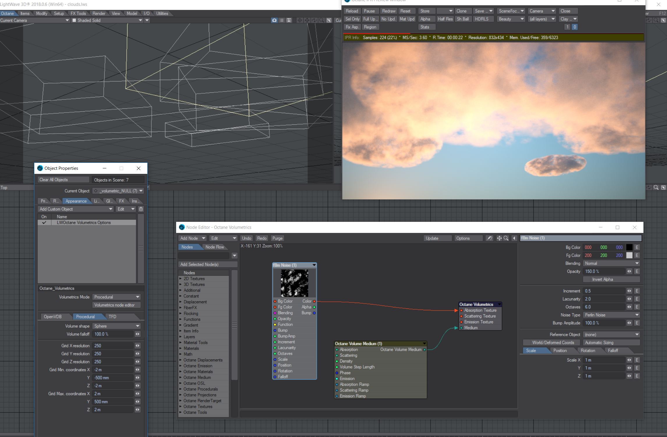Click the viewport zoom magnifier icon
The image size is (667, 437).
tap(321, 20)
